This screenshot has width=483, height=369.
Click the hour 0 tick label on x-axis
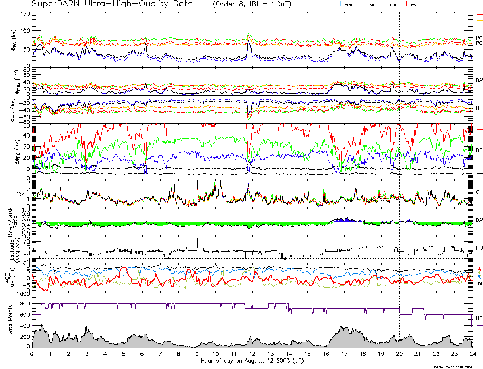[x=32, y=355]
